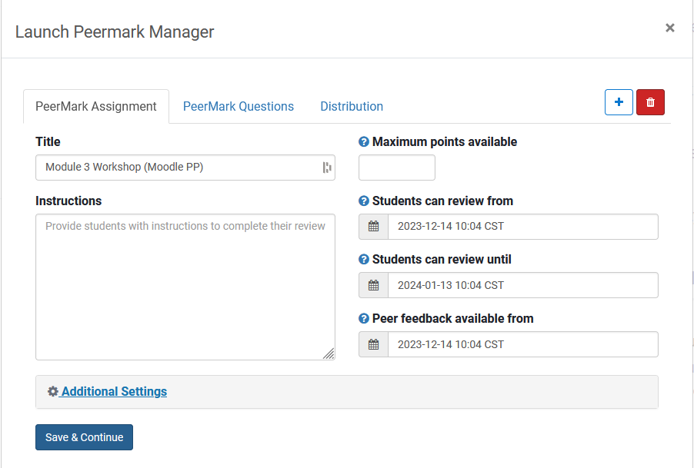
Task: Click the Instructions label
Action: click(x=68, y=201)
